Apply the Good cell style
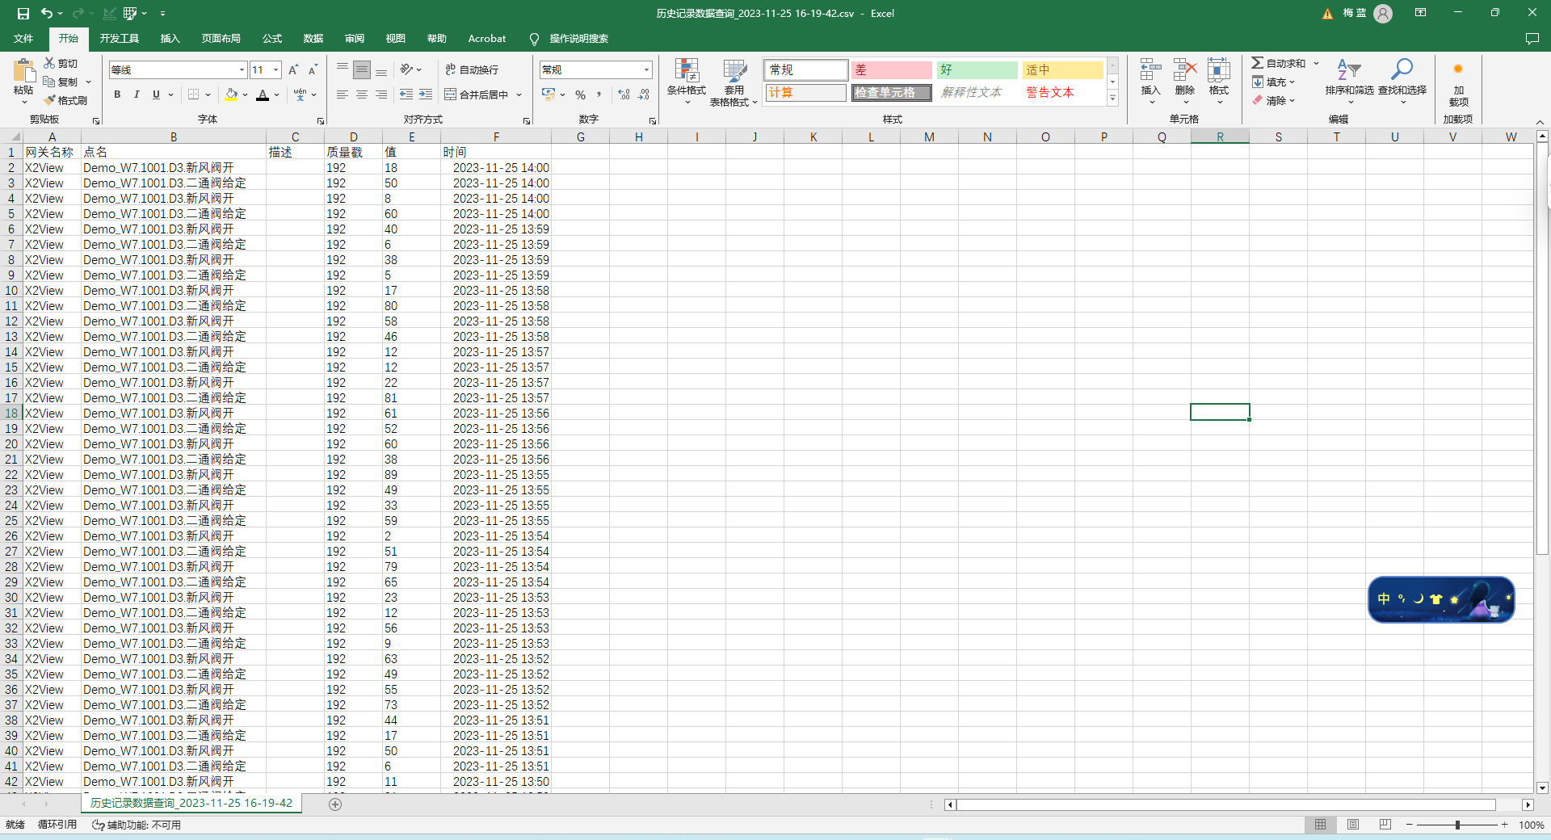The width and height of the screenshot is (1551, 840). click(976, 70)
